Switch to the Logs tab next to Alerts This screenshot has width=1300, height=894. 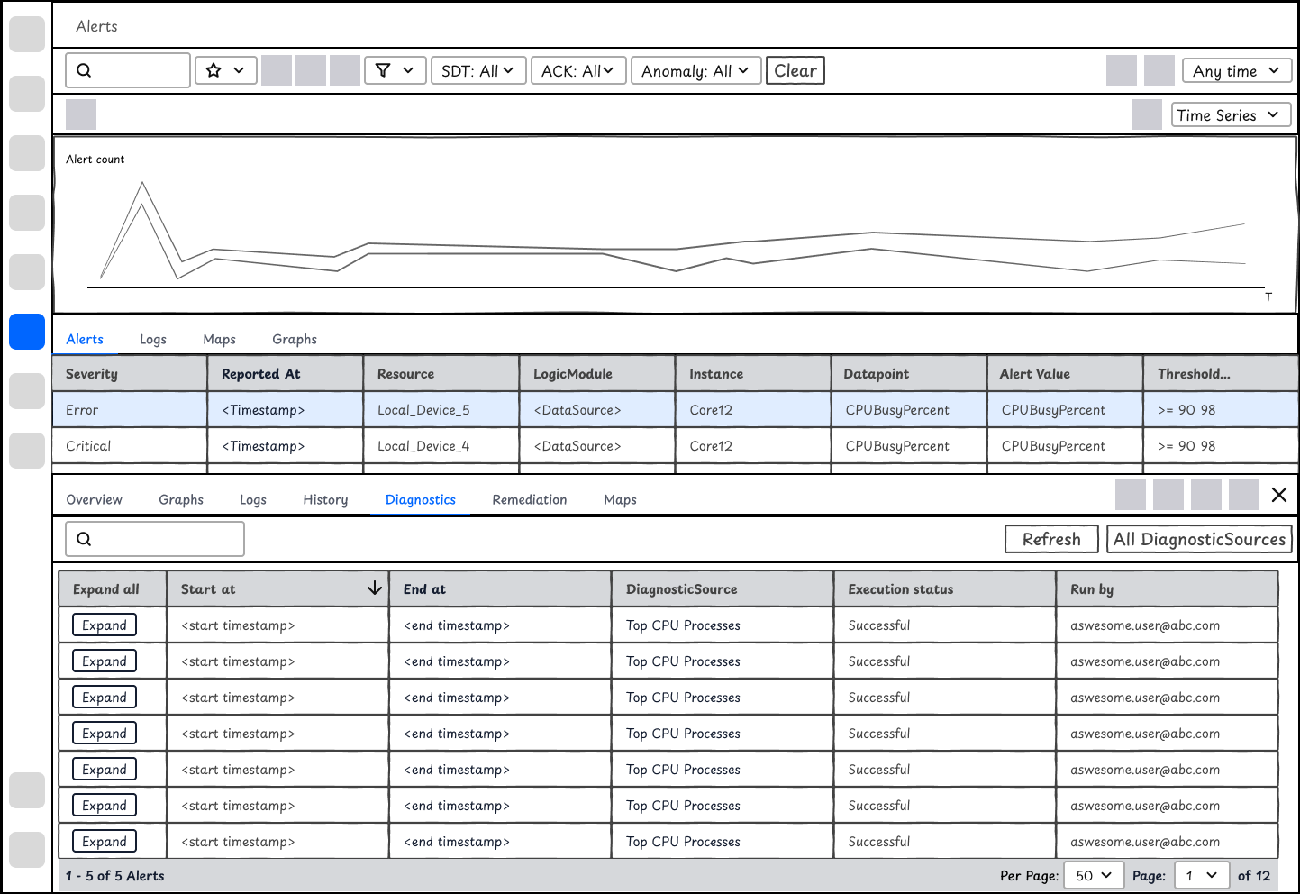point(153,339)
